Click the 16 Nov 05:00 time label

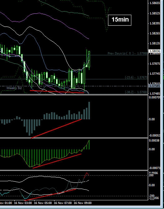43,203
